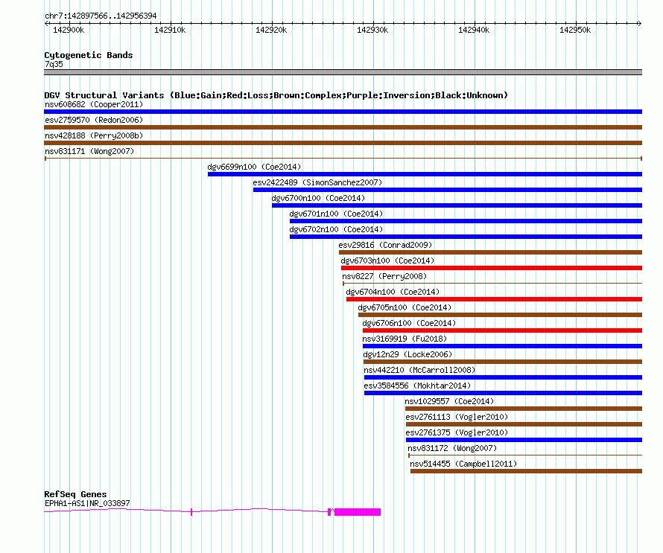Click the EPHA1-AS1|NR_033897 gene label
663x553 pixels.
87,503
